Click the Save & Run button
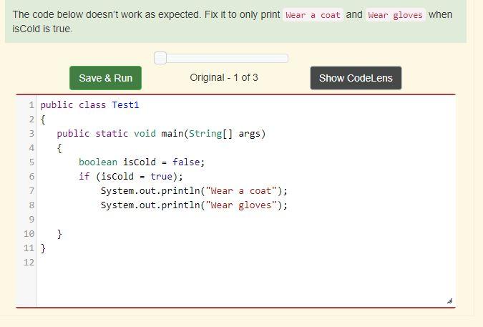 (105, 78)
